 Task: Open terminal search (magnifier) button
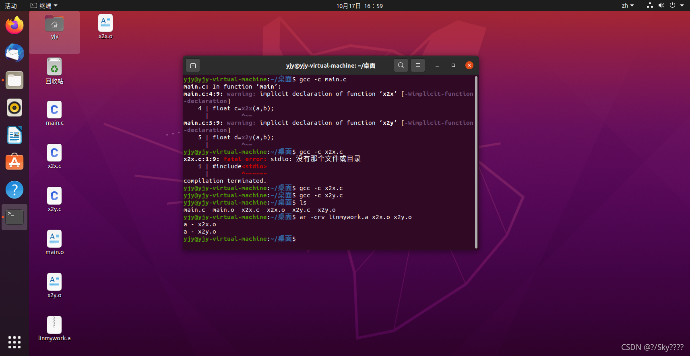point(401,65)
